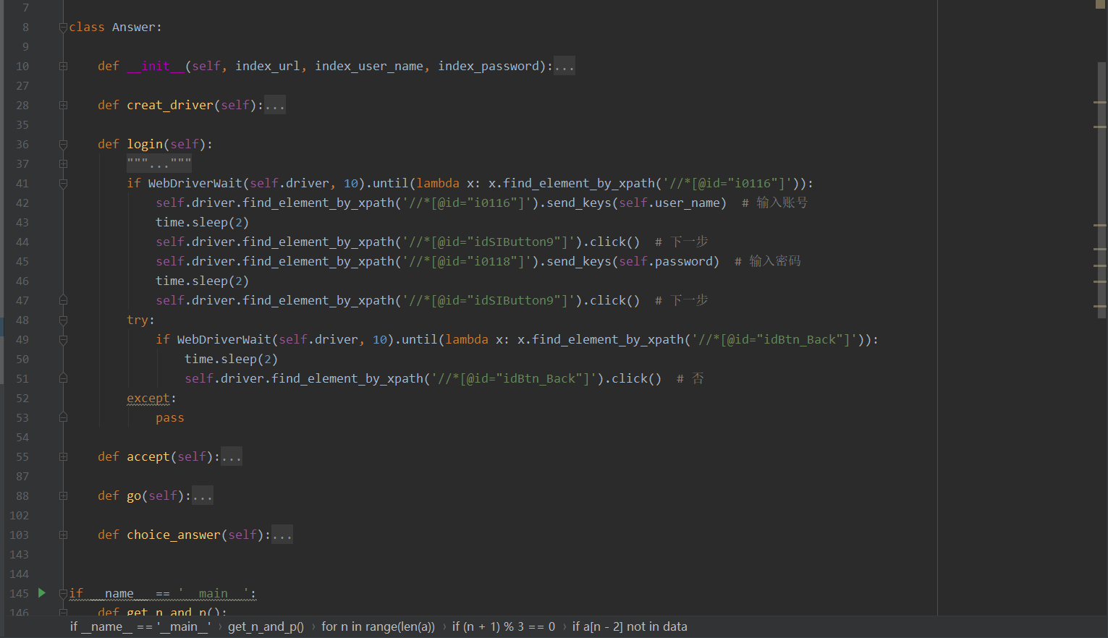Viewport: 1108px width, 638px height.
Task: Collapse the nested if block at line 49
Action: [63, 340]
